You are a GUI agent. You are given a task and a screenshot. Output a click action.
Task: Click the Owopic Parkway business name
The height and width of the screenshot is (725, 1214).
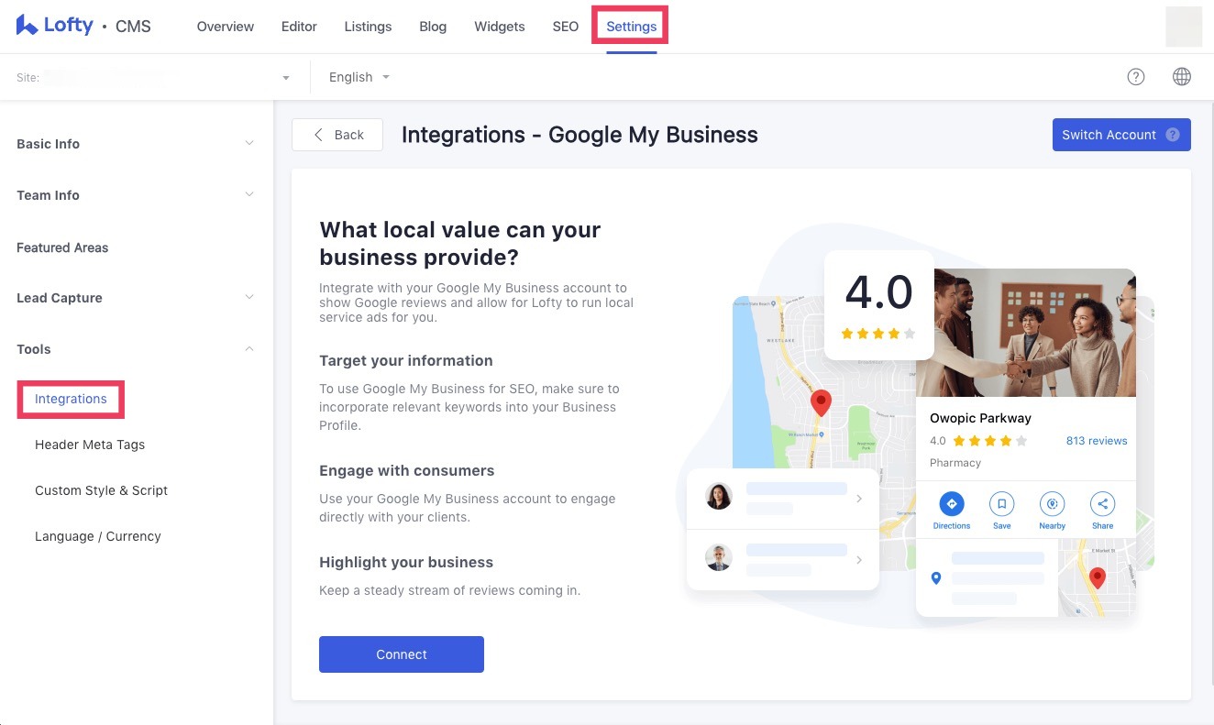click(980, 418)
